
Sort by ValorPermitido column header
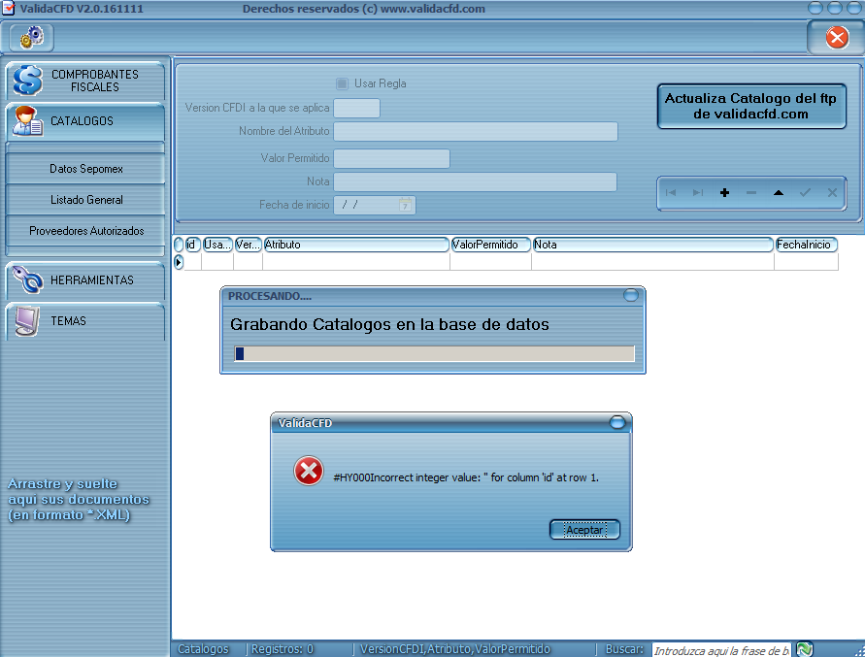490,245
